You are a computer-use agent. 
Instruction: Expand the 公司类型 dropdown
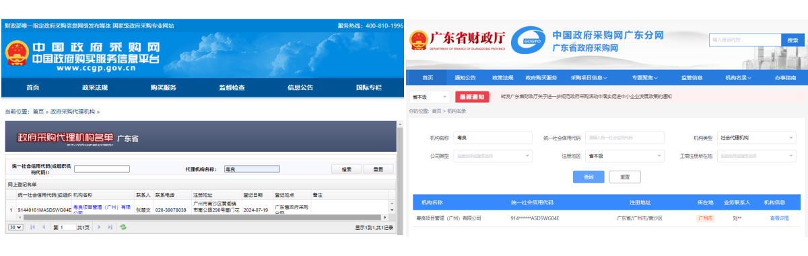[x=493, y=156]
